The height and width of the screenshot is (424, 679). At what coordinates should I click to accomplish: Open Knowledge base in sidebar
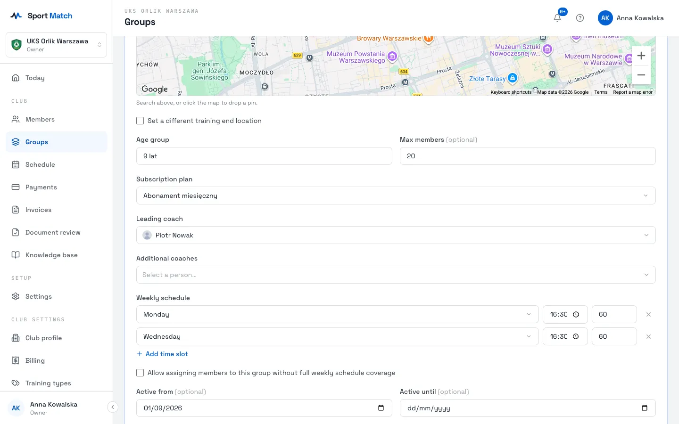click(56, 255)
